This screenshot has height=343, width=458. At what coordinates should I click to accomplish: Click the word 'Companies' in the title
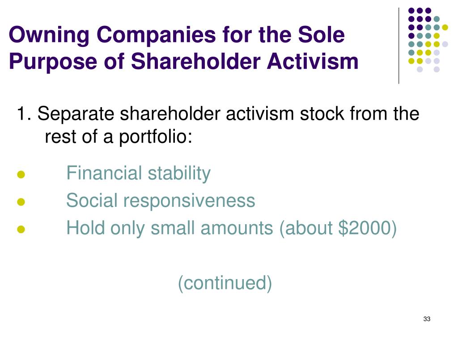pyautogui.click(x=157, y=35)
